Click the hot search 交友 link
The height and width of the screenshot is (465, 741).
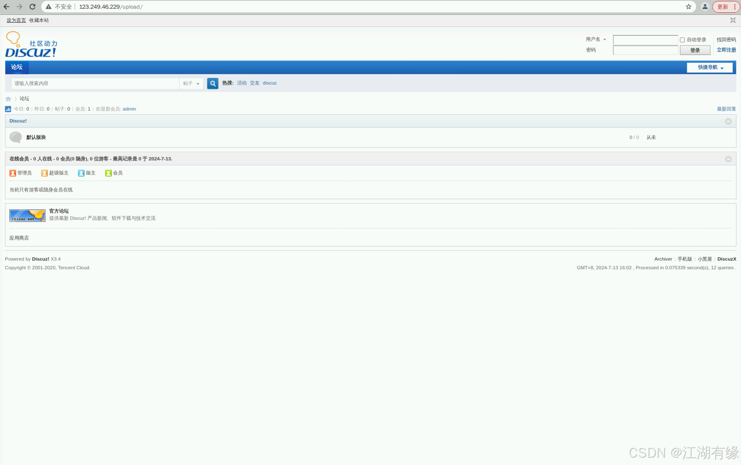click(x=254, y=83)
